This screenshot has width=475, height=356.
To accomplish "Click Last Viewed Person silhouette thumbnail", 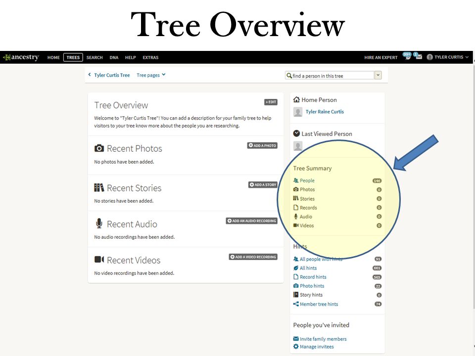I will [298, 146].
